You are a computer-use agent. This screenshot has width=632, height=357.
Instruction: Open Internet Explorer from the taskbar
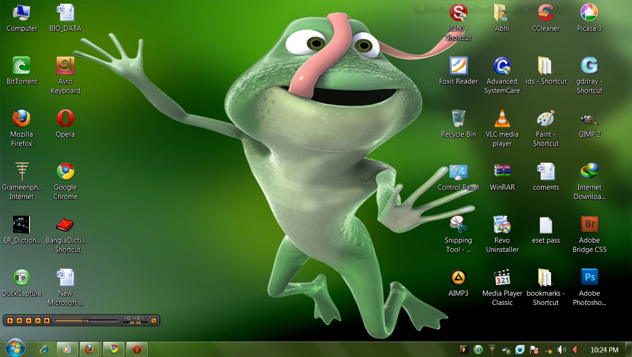pos(44,349)
